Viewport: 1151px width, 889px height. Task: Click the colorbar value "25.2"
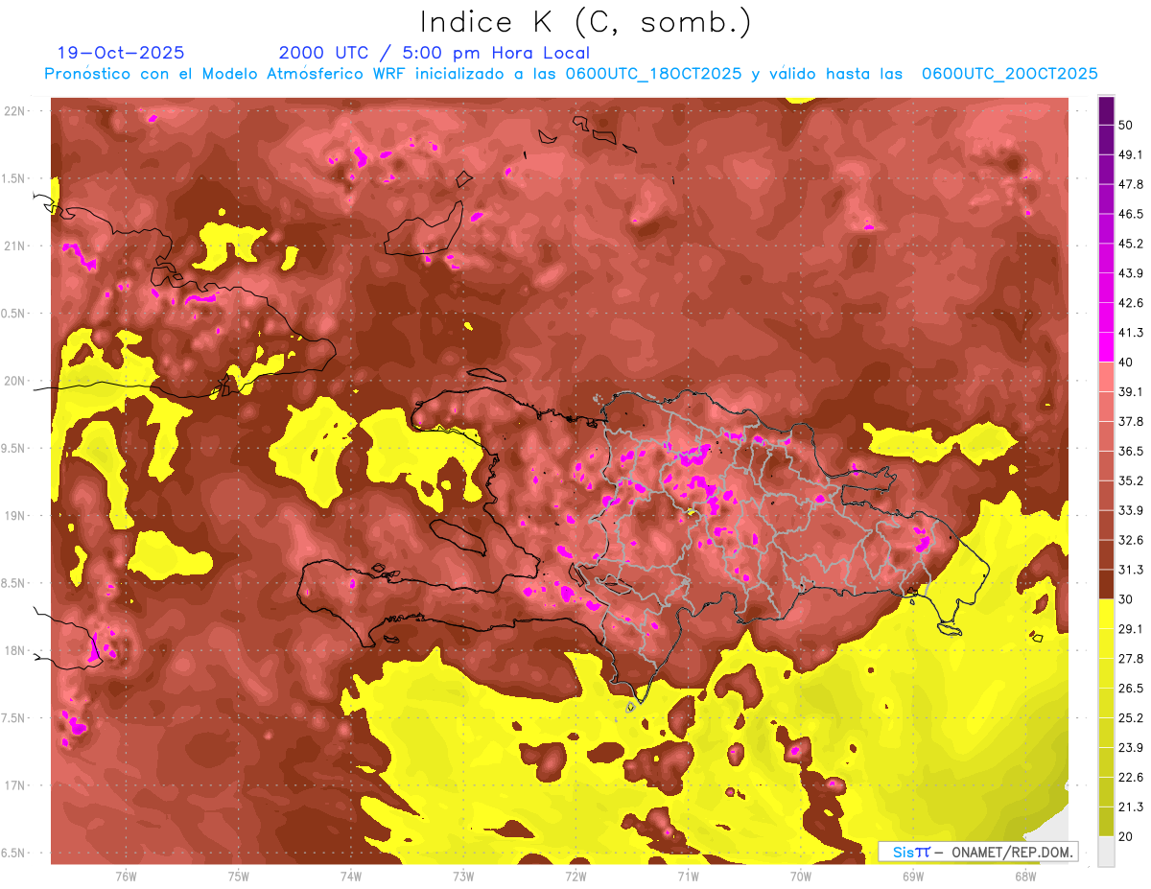pyautogui.click(x=1130, y=718)
